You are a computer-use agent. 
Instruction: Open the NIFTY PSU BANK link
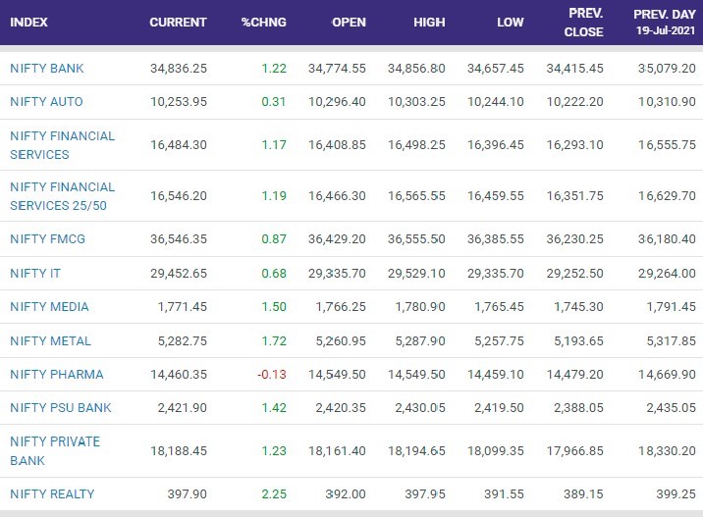click(61, 408)
